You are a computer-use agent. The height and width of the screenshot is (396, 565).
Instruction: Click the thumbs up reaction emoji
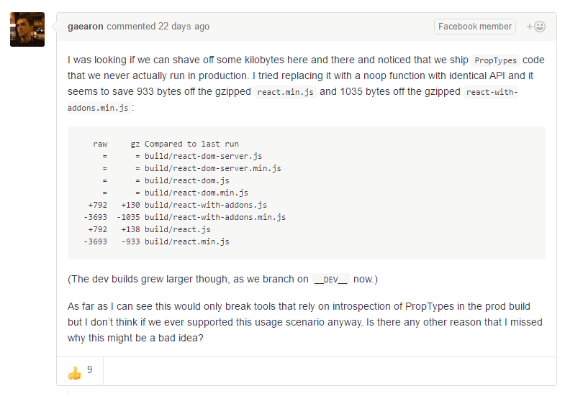tap(75, 373)
